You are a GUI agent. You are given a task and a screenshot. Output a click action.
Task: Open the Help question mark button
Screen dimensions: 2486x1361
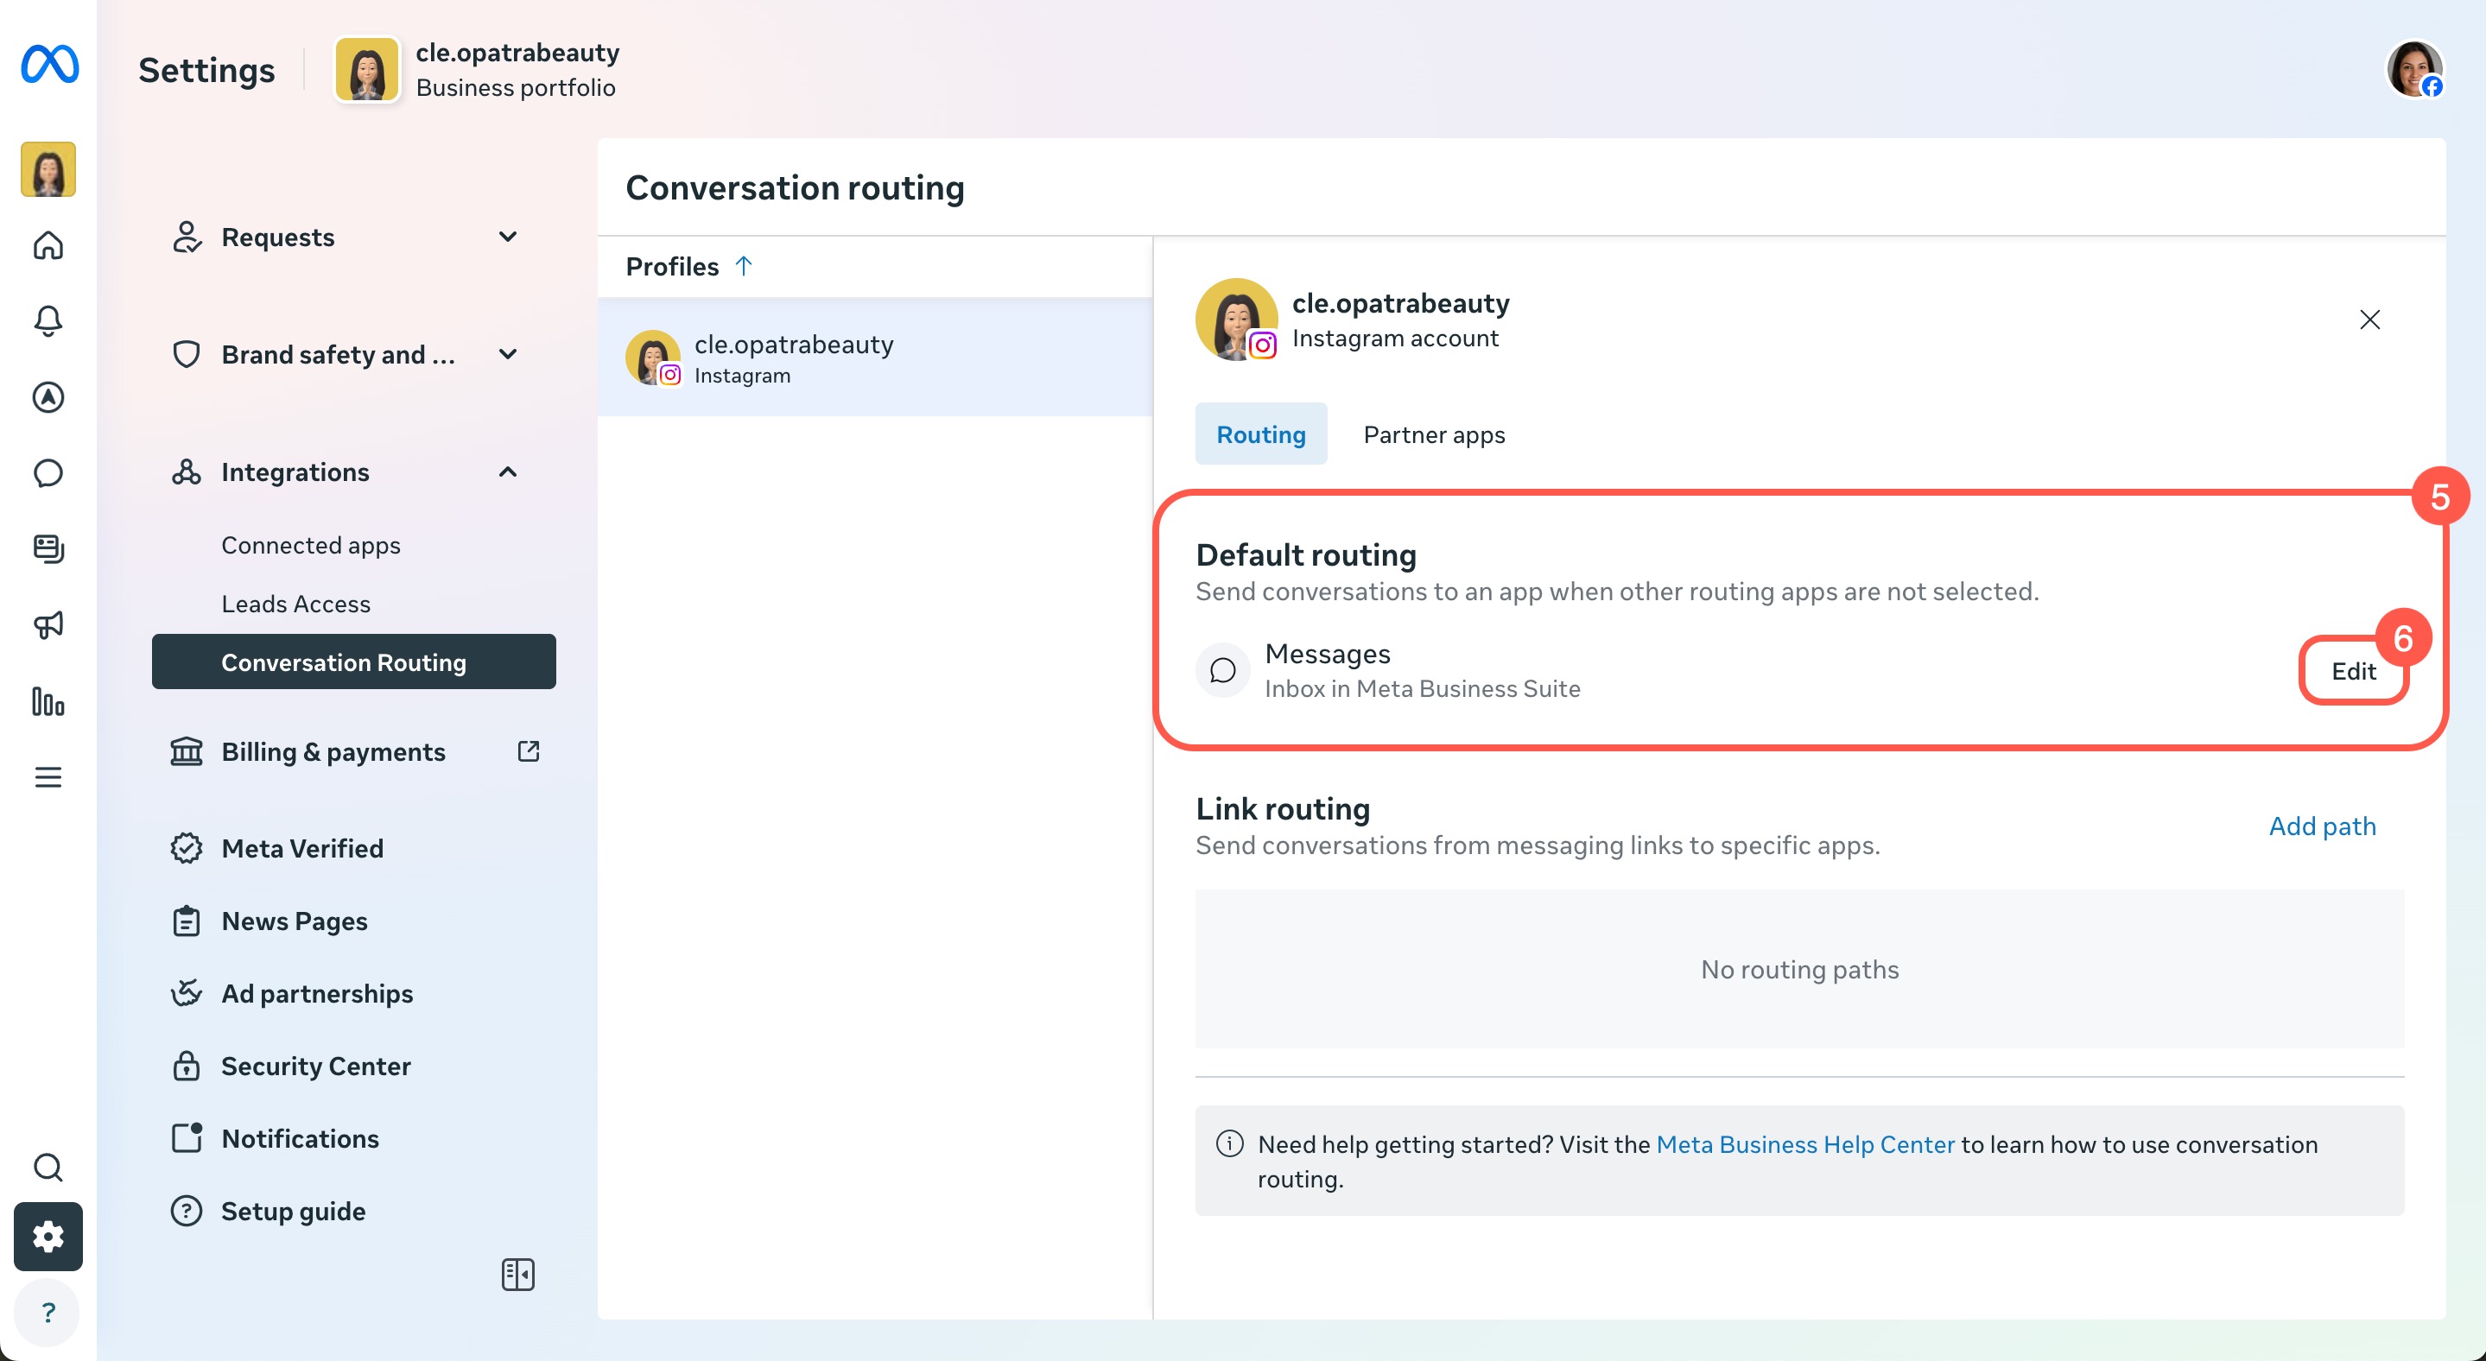[48, 1312]
